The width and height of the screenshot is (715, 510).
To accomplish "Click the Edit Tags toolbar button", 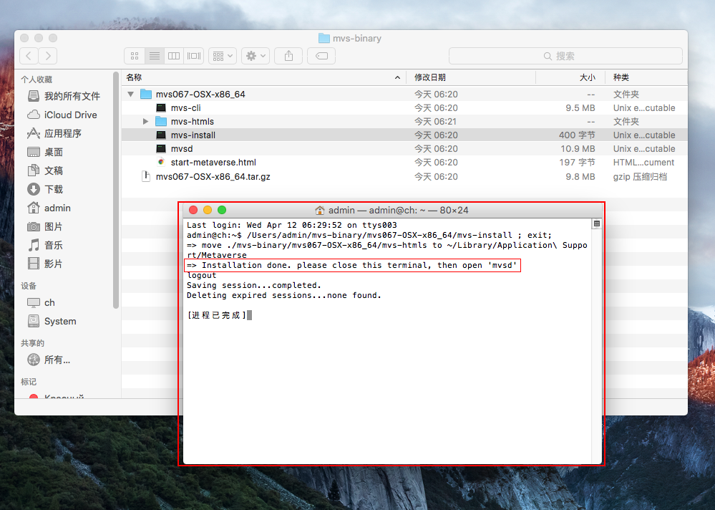I will [321, 56].
